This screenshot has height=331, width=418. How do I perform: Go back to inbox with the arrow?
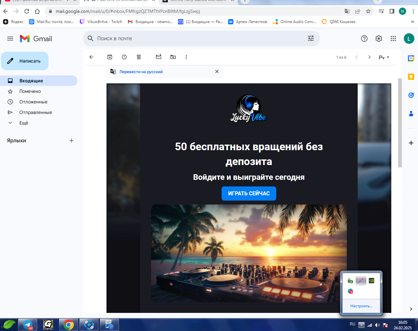92,57
